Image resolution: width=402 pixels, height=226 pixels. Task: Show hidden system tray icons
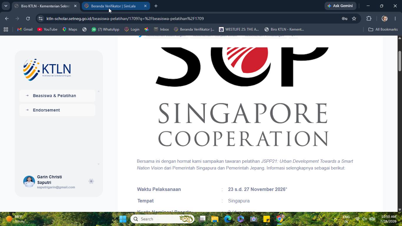coord(335,219)
